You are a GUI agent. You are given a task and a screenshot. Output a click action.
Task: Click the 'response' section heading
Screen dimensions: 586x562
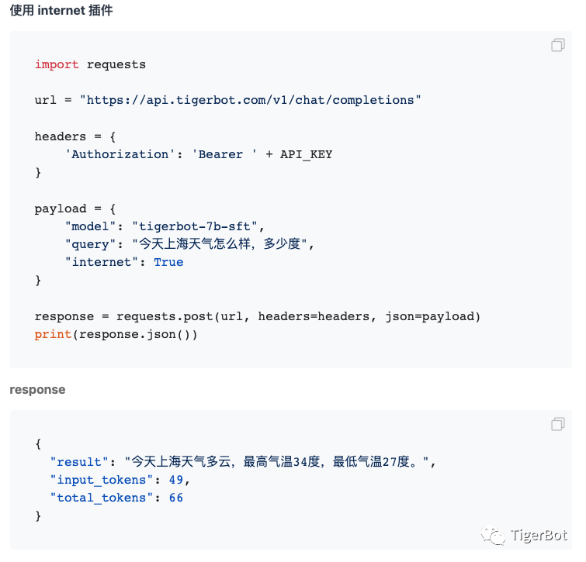click(37, 390)
